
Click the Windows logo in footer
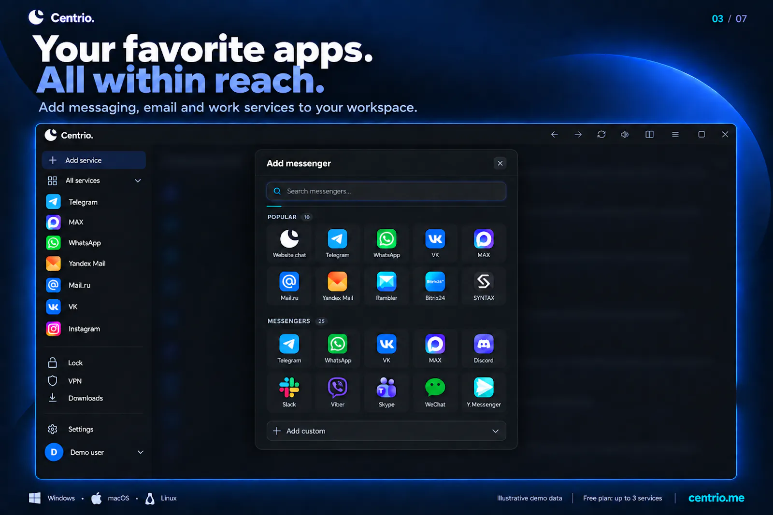point(35,498)
